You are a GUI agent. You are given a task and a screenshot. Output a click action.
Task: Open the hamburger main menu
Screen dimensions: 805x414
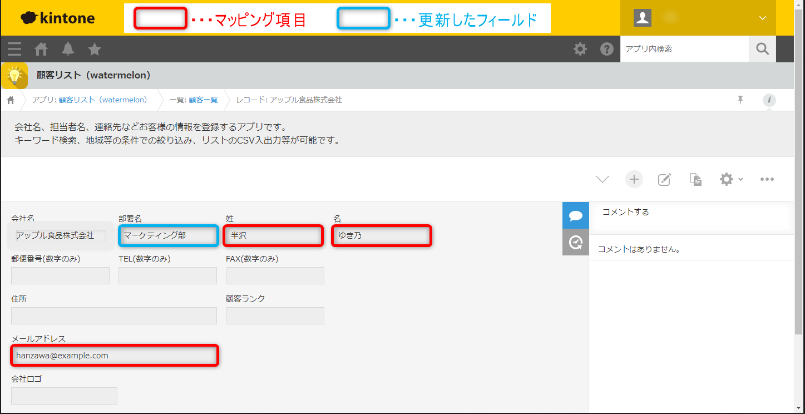click(14, 50)
